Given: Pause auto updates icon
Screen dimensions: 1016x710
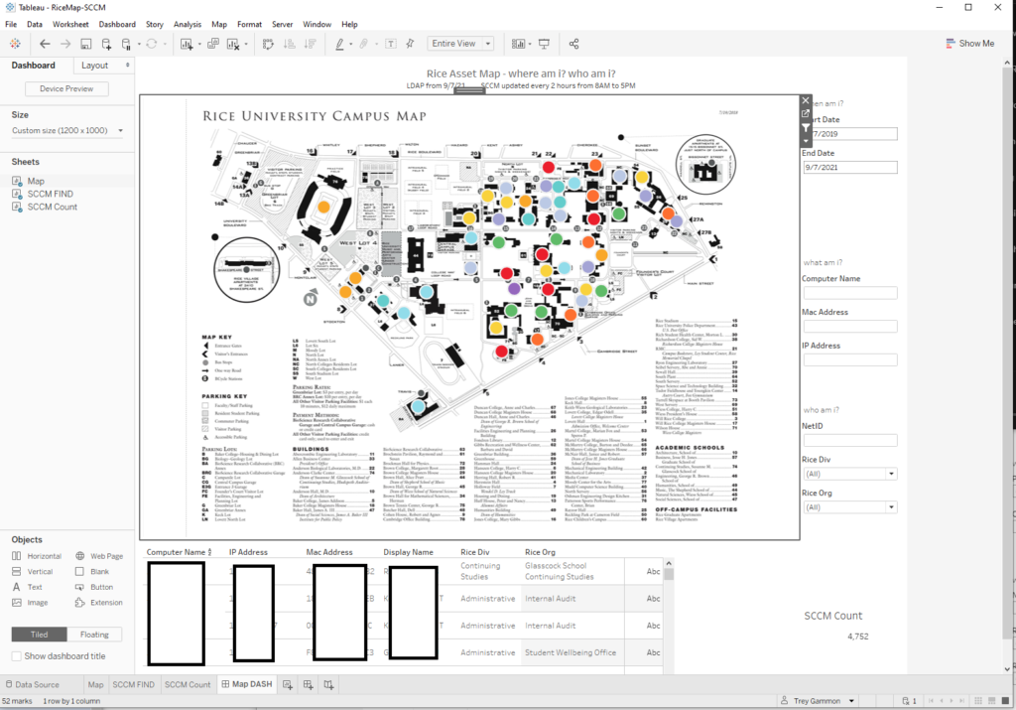Looking at the screenshot, I should tap(126, 44).
